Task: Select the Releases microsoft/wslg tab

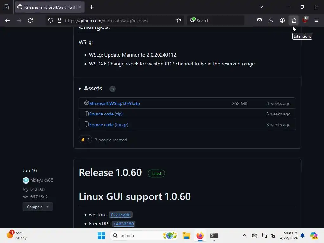Action: [x=50, y=7]
